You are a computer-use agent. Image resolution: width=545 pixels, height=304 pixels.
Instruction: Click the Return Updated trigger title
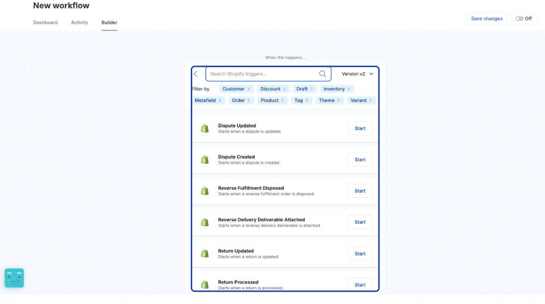point(236,251)
